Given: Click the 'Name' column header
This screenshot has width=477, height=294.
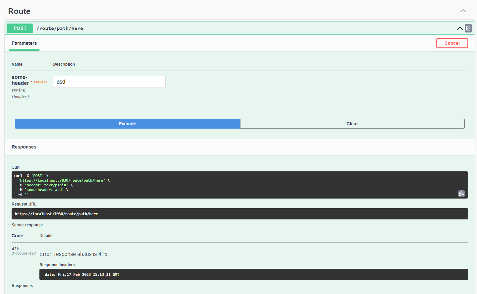Looking at the screenshot, I should click(x=17, y=64).
